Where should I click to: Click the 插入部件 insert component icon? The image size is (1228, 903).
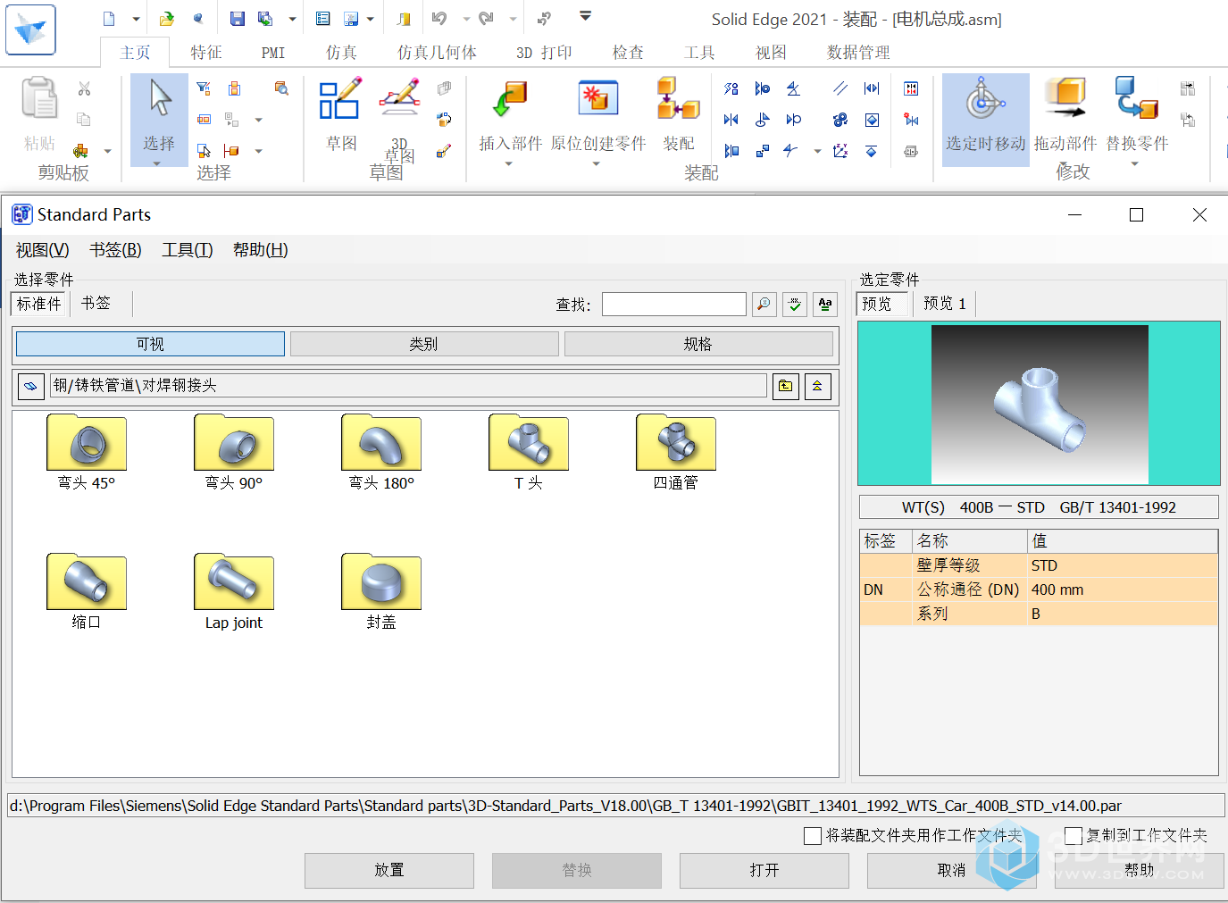510,114
